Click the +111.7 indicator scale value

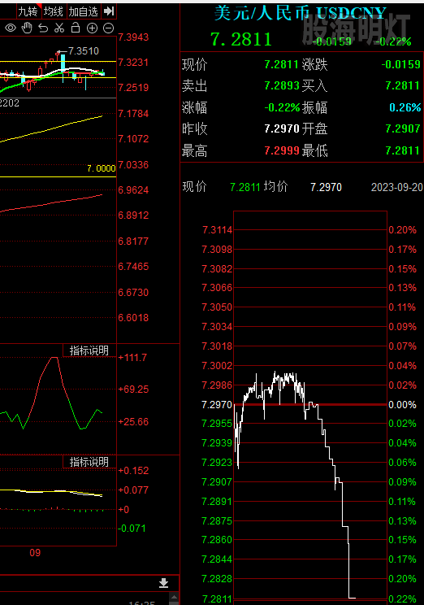132,357
